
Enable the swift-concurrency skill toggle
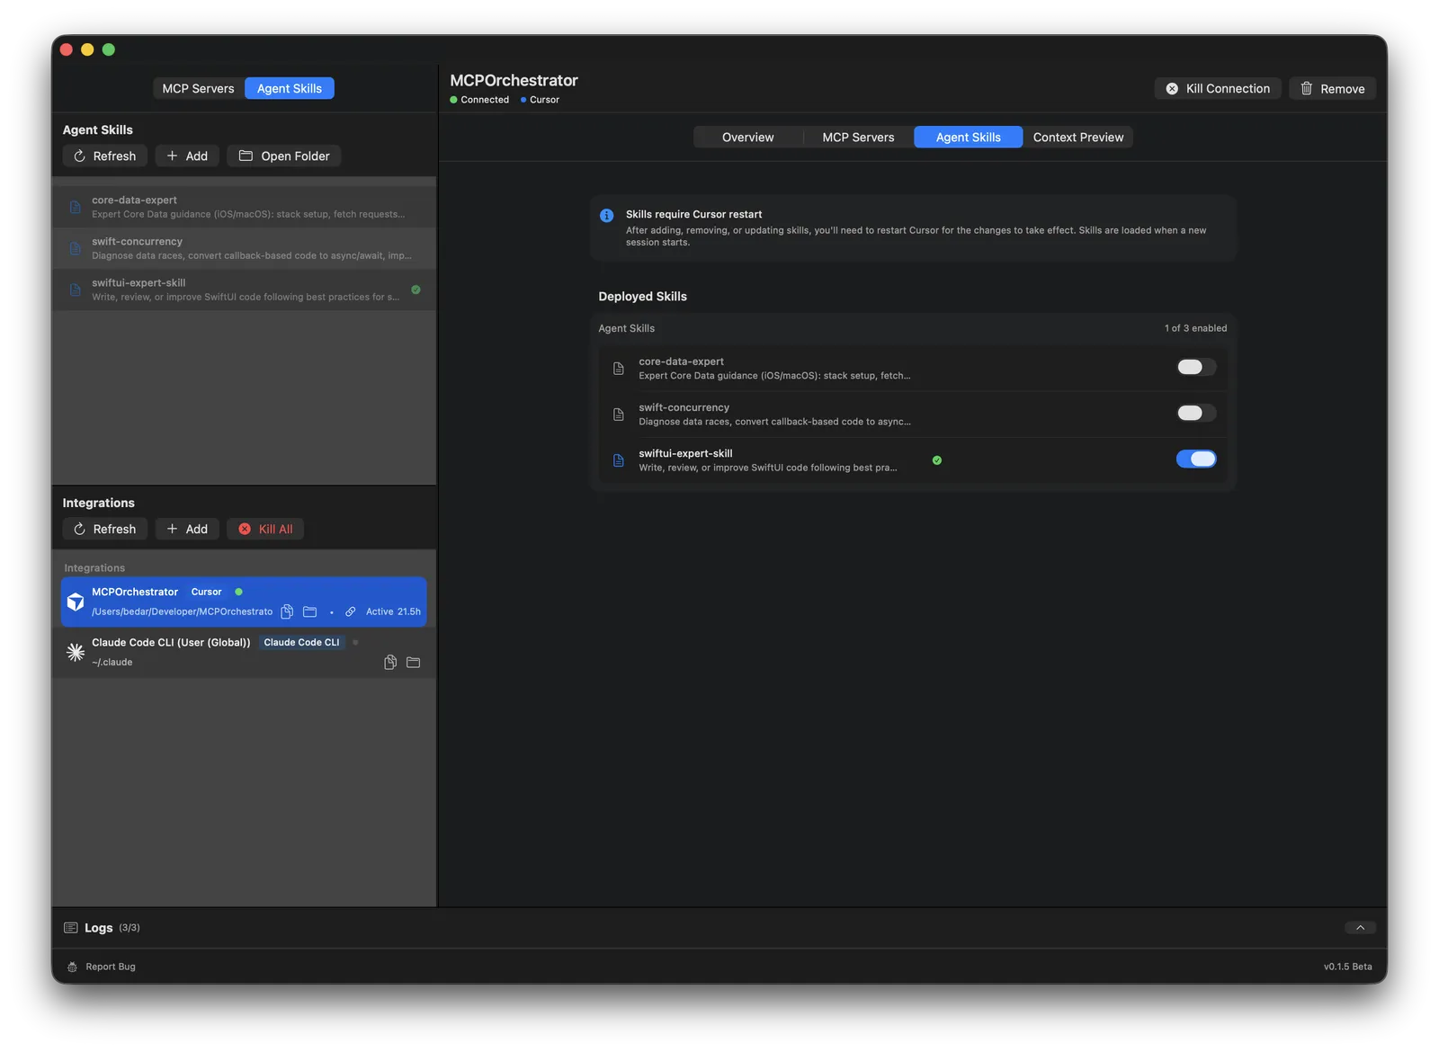click(x=1196, y=413)
